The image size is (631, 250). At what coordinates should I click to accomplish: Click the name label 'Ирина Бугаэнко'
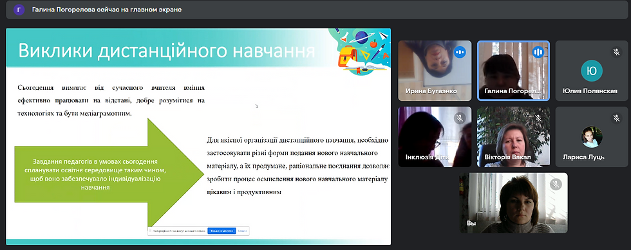[x=431, y=91]
